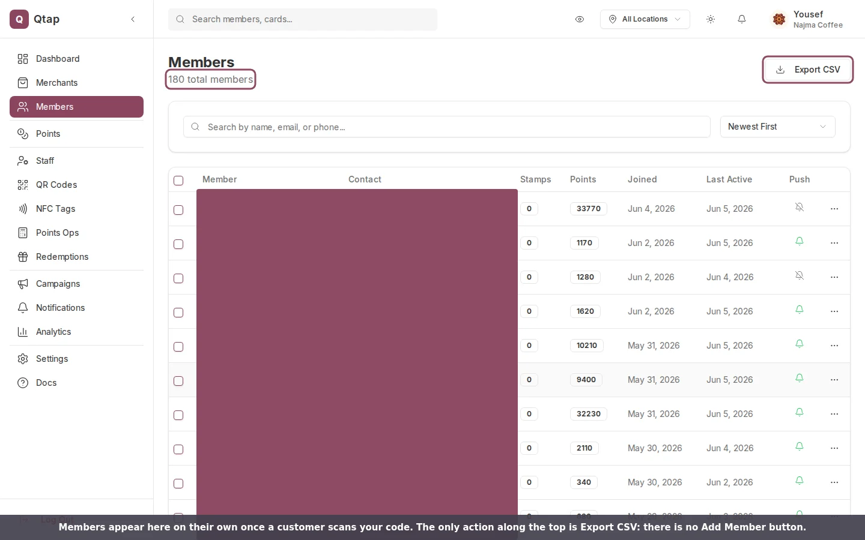Click the green push bell in 10210 row
This screenshot has height=540, width=865.
coord(800,344)
